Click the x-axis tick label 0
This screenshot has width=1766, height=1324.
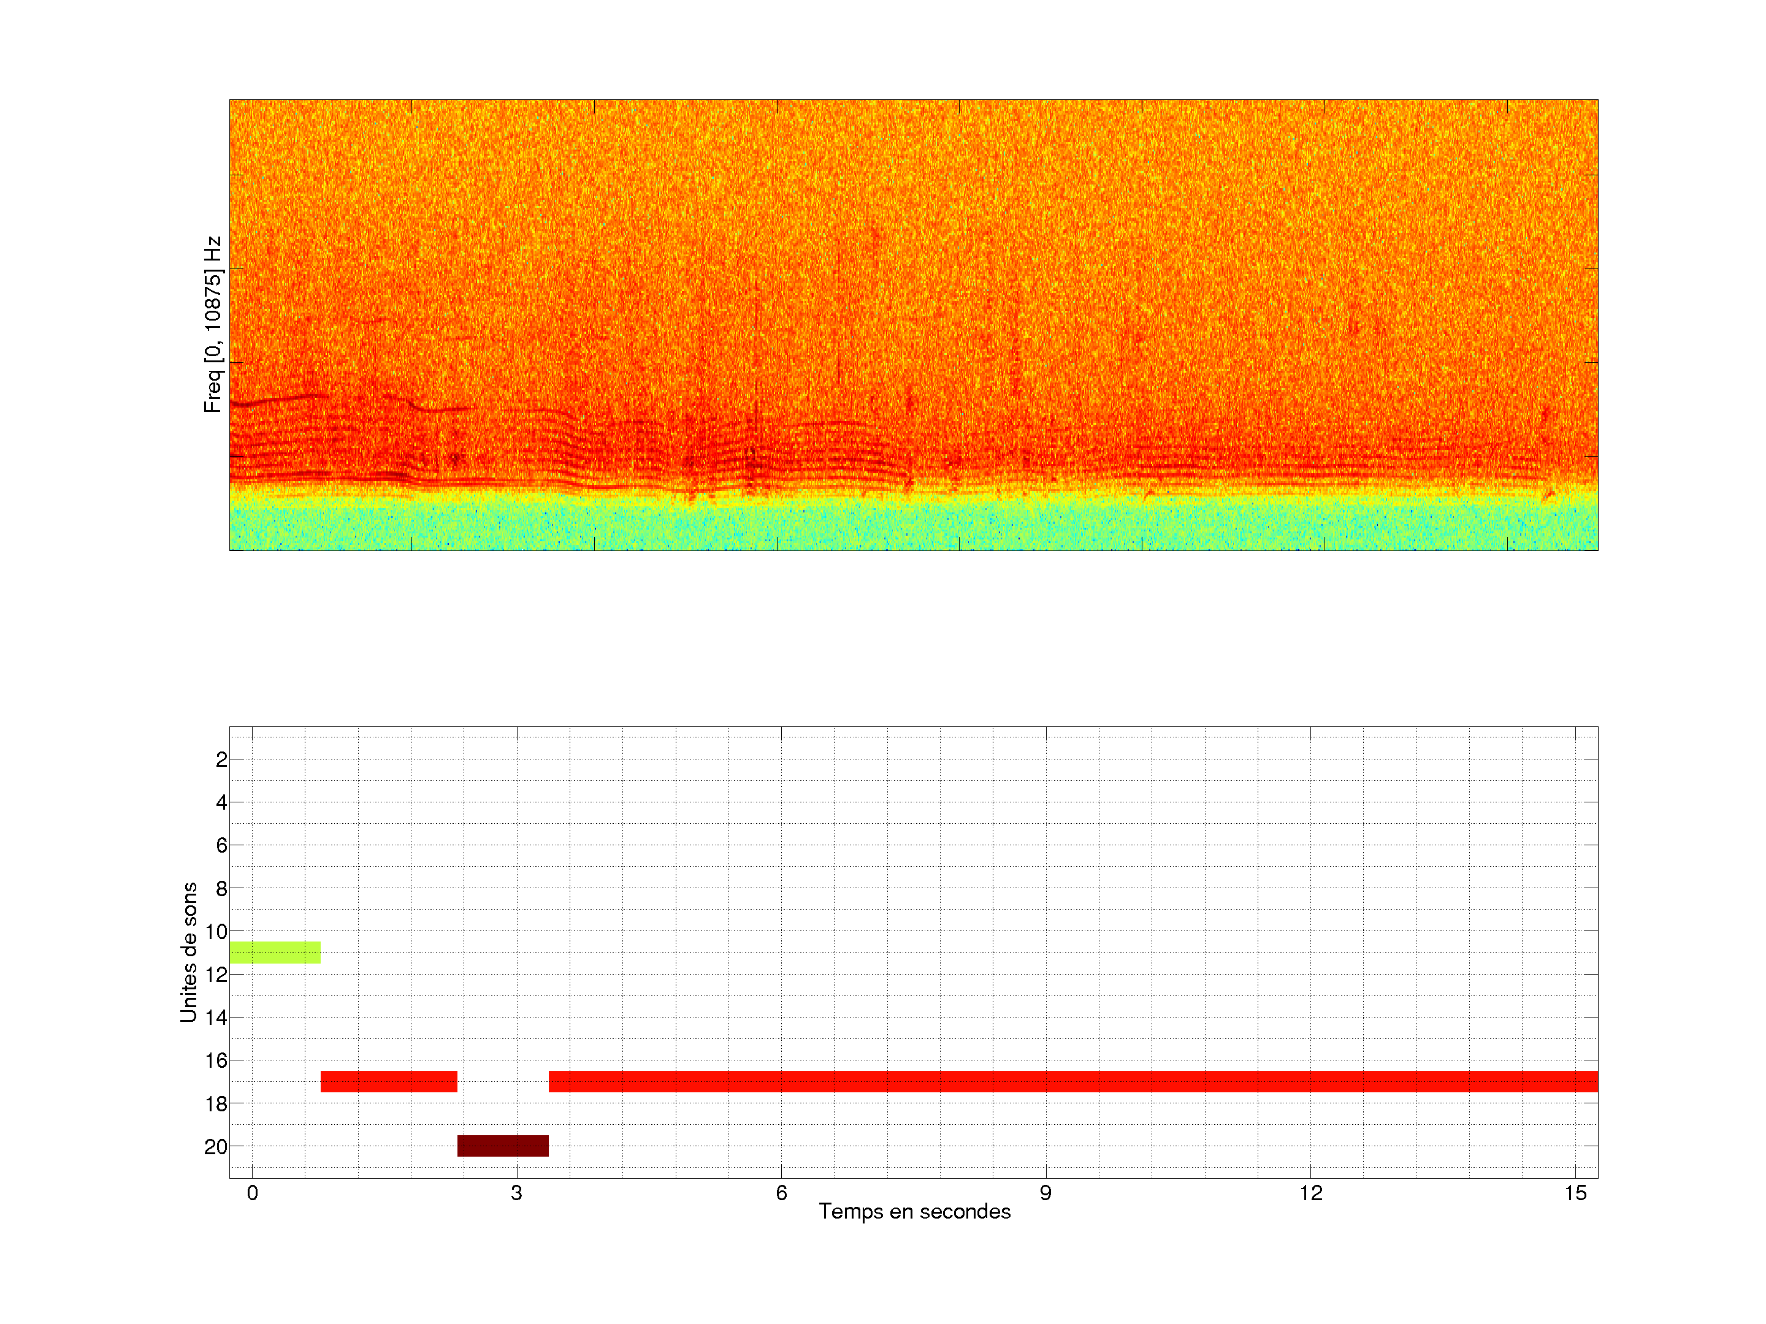[x=252, y=1193]
